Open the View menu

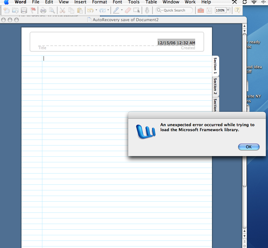click(64, 2)
